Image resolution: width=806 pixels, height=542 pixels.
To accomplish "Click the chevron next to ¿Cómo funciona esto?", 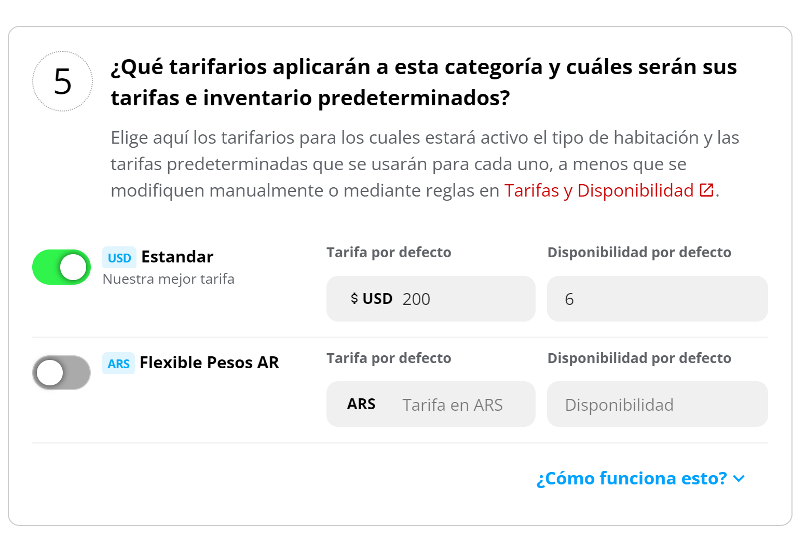I will [739, 479].
